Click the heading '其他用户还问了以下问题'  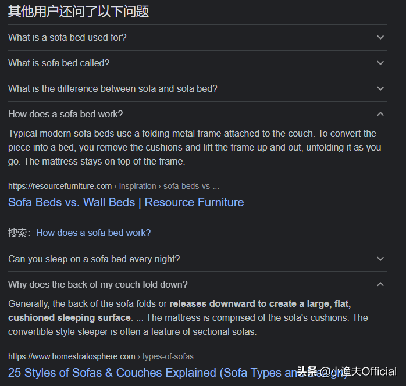[79, 12]
